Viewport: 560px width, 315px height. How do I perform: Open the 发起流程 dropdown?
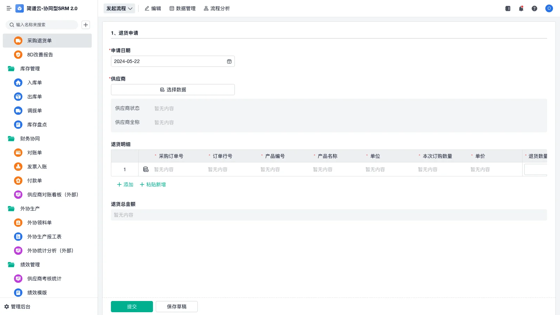pos(119,8)
